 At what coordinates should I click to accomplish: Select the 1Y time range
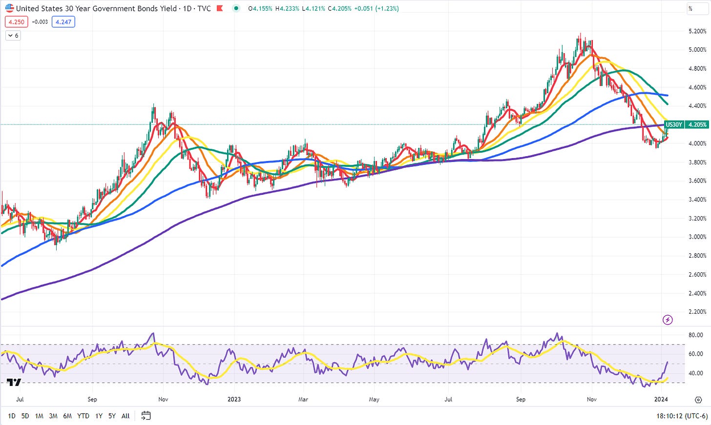click(99, 416)
